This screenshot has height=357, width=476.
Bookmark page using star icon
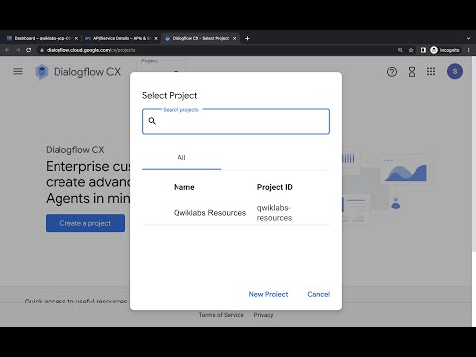point(411,50)
